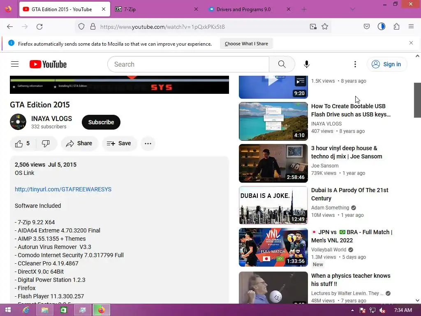
Task: Like the video with thumbs up
Action: coord(22,144)
